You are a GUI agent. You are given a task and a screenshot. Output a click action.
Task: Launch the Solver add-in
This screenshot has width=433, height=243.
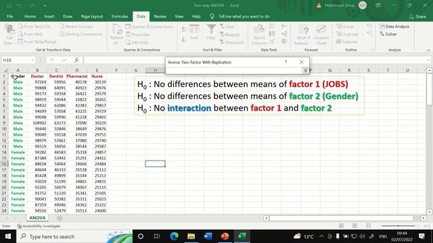[388, 34]
